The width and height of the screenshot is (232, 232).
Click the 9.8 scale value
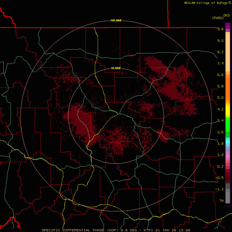[220, 29]
